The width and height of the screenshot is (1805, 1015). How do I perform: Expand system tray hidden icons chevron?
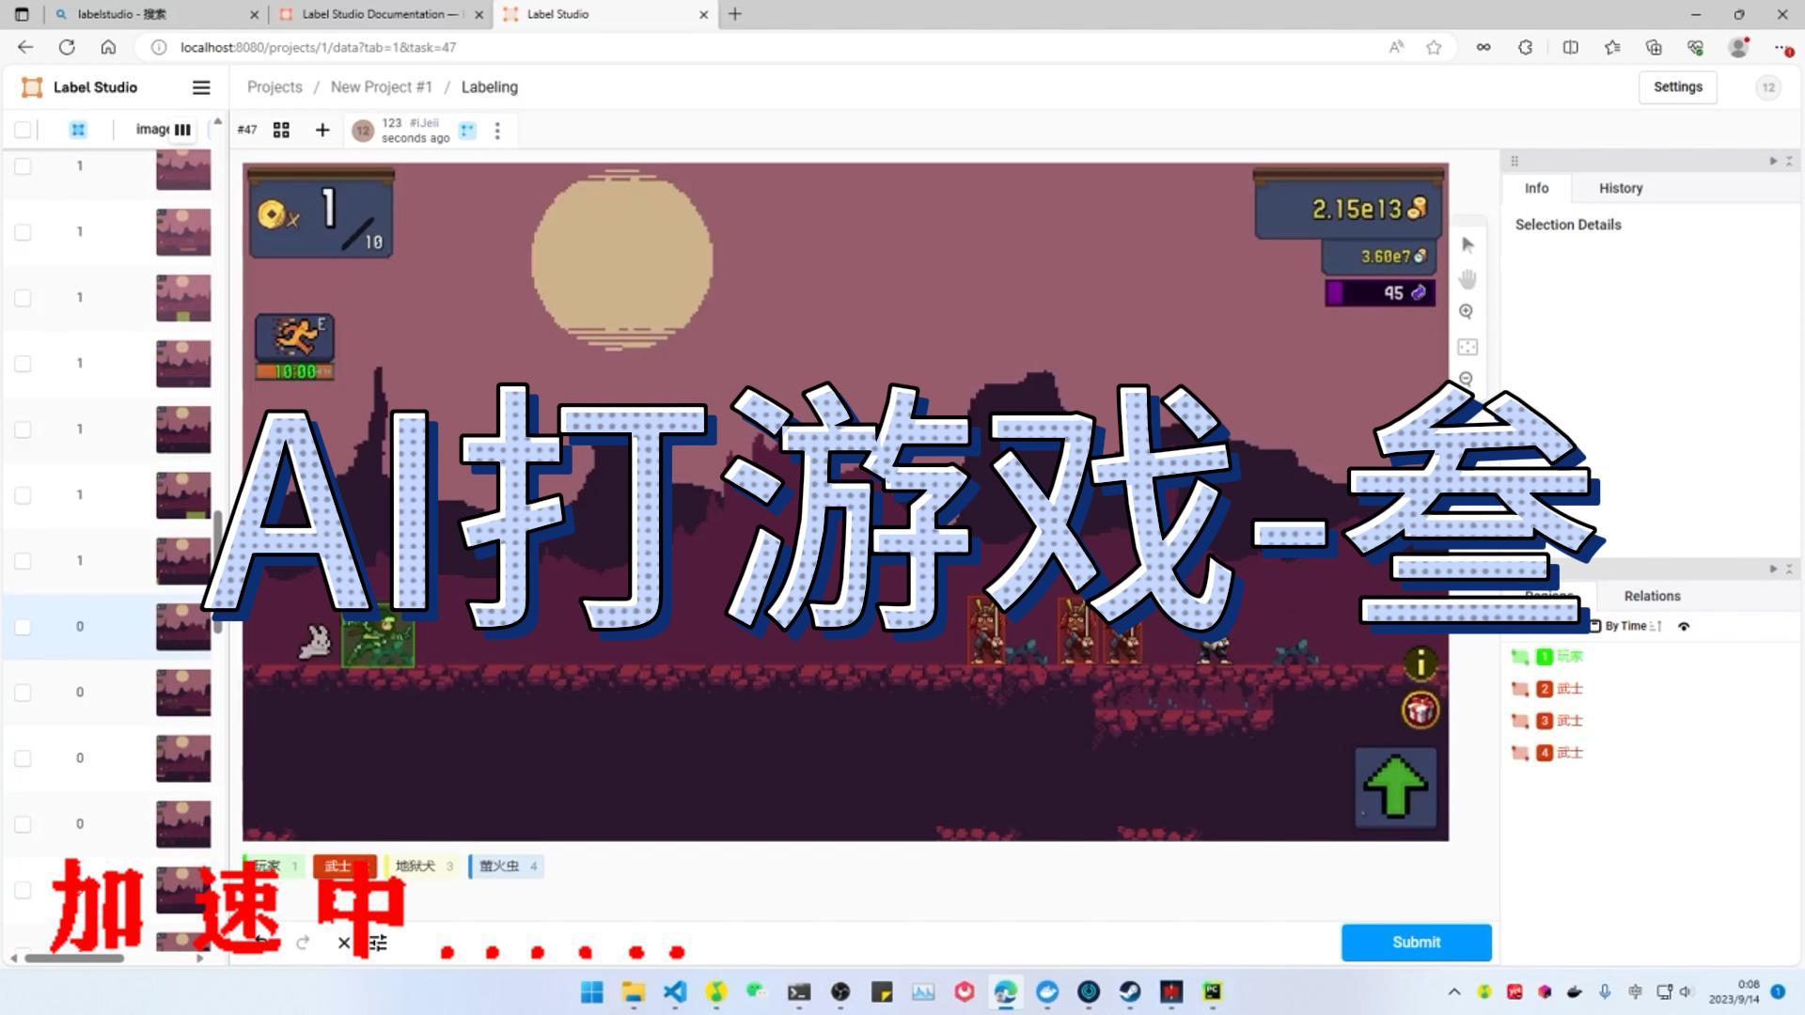click(x=1454, y=992)
